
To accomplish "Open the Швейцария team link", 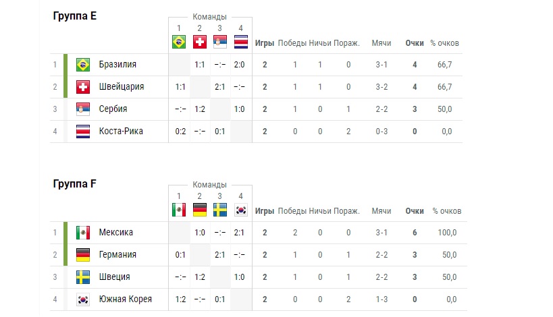I will (x=122, y=86).
